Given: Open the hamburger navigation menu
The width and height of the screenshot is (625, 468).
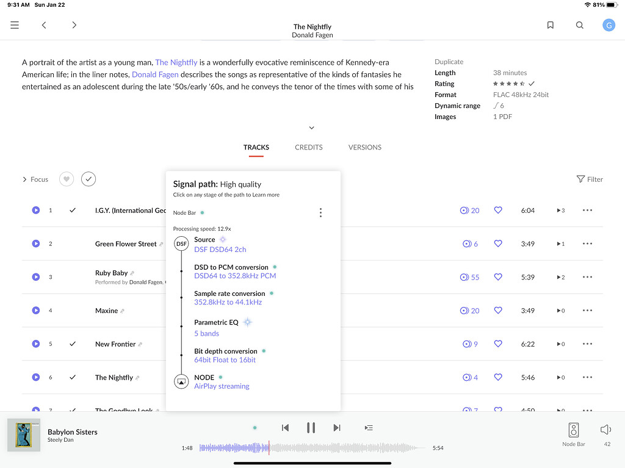Looking at the screenshot, I should [x=15, y=25].
